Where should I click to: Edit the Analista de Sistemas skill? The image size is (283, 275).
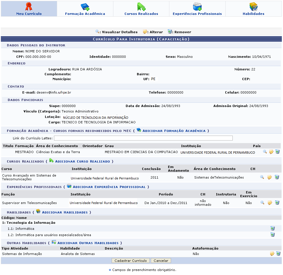272,254
